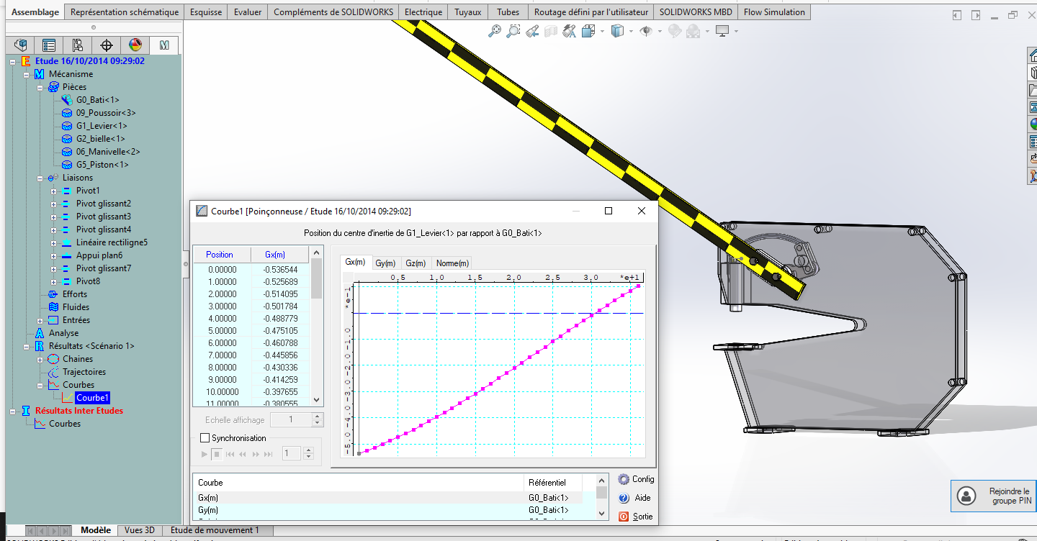Screen dimensions: 1037x541
Task: Expand the Pivot1 joint node
Action: point(54,191)
